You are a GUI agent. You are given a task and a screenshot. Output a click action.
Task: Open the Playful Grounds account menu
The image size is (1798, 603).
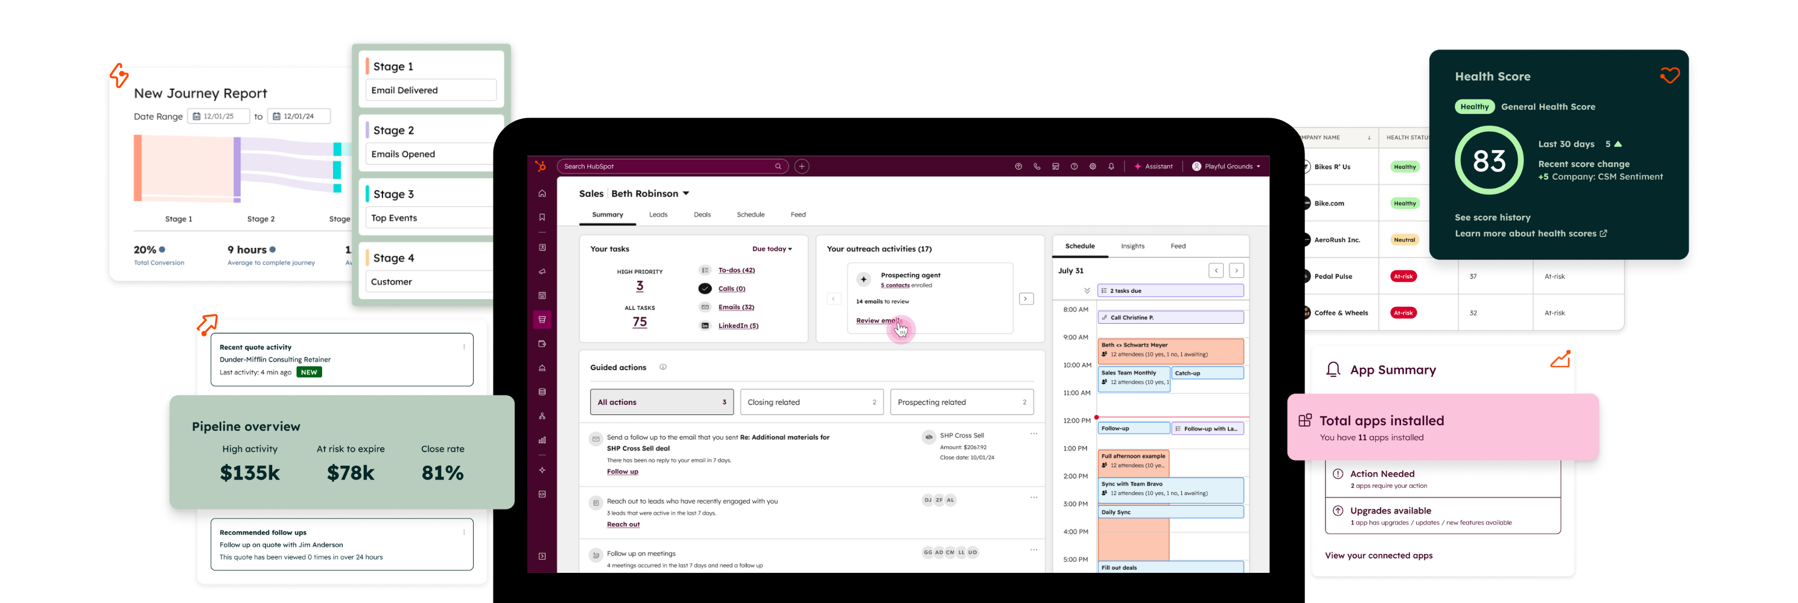[1227, 167]
